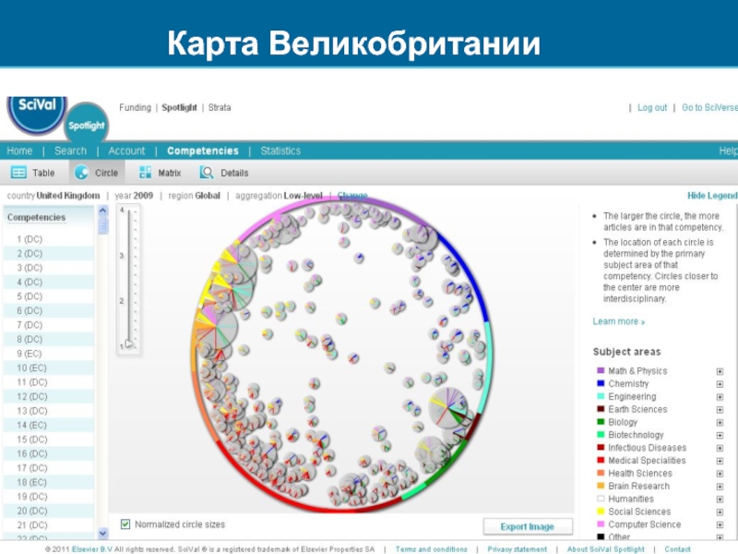Click the zoom level slider handle

(129, 343)
